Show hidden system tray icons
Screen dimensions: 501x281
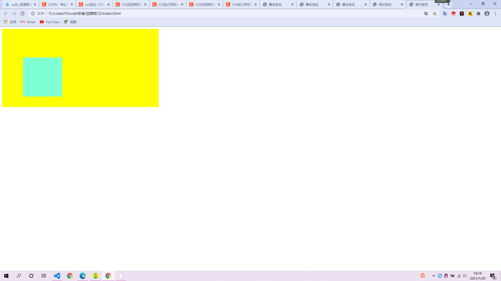[x=434, y=276]
